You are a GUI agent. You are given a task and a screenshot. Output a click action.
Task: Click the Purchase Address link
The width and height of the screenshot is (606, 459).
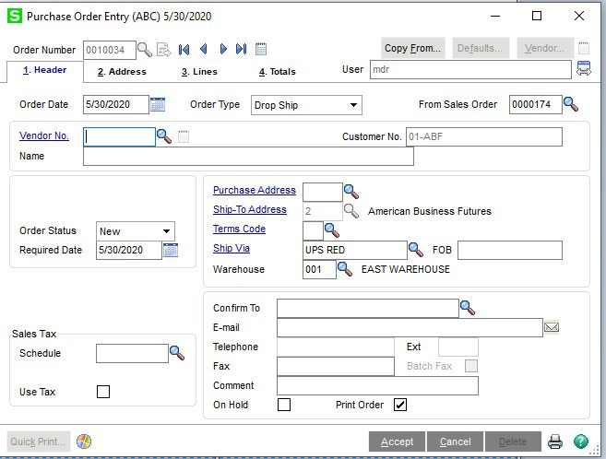pos(255,190)
